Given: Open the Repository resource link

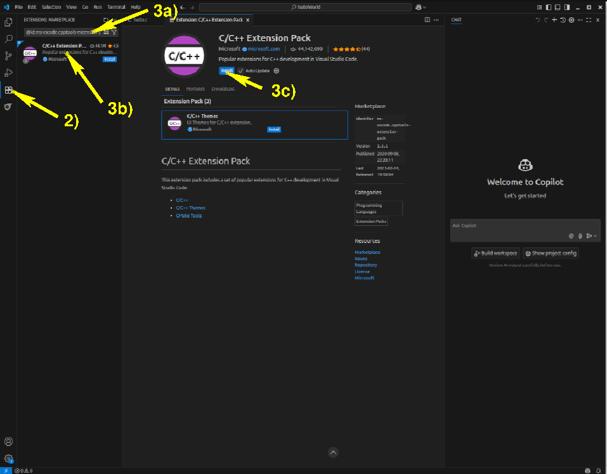Looking at the screenshot, I should coord(366,265).
